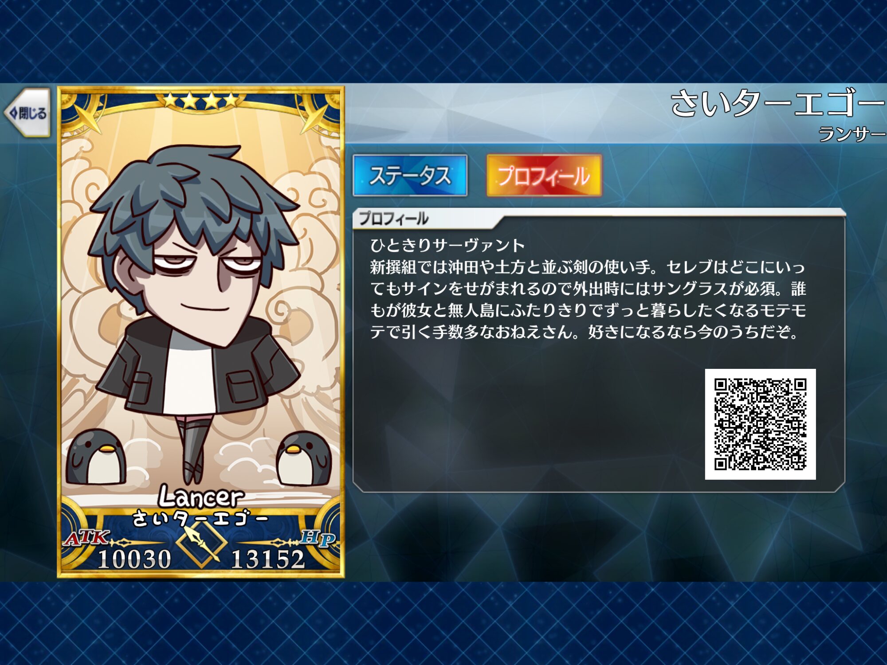
Task: Tap the profile description text
Action: pos(588,288)
